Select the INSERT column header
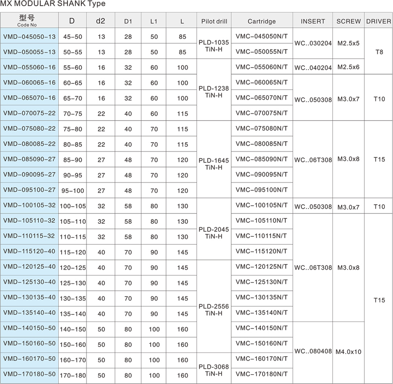The width and height of the screenshot is (393, 384). pyautogui.click(x=313, y=21)
